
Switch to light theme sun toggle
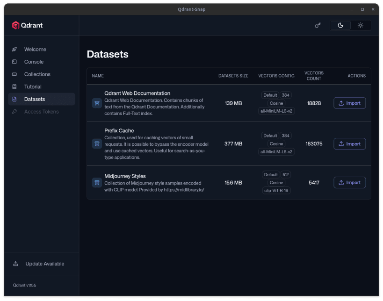pyautogui.click(x=360, y=25)
